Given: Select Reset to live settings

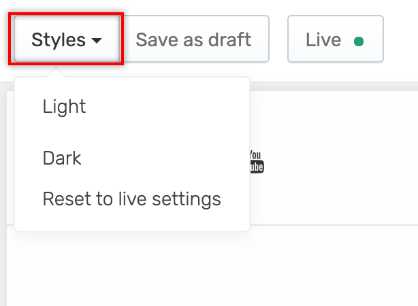Looking at the screenshot, I should tap(131, 199).
